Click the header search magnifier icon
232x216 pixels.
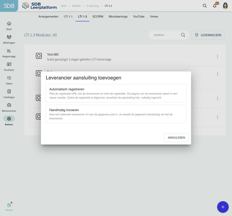tap(205, 6)
